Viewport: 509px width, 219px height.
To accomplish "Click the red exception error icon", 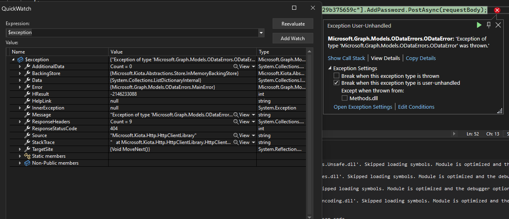I will click(497, 10).
